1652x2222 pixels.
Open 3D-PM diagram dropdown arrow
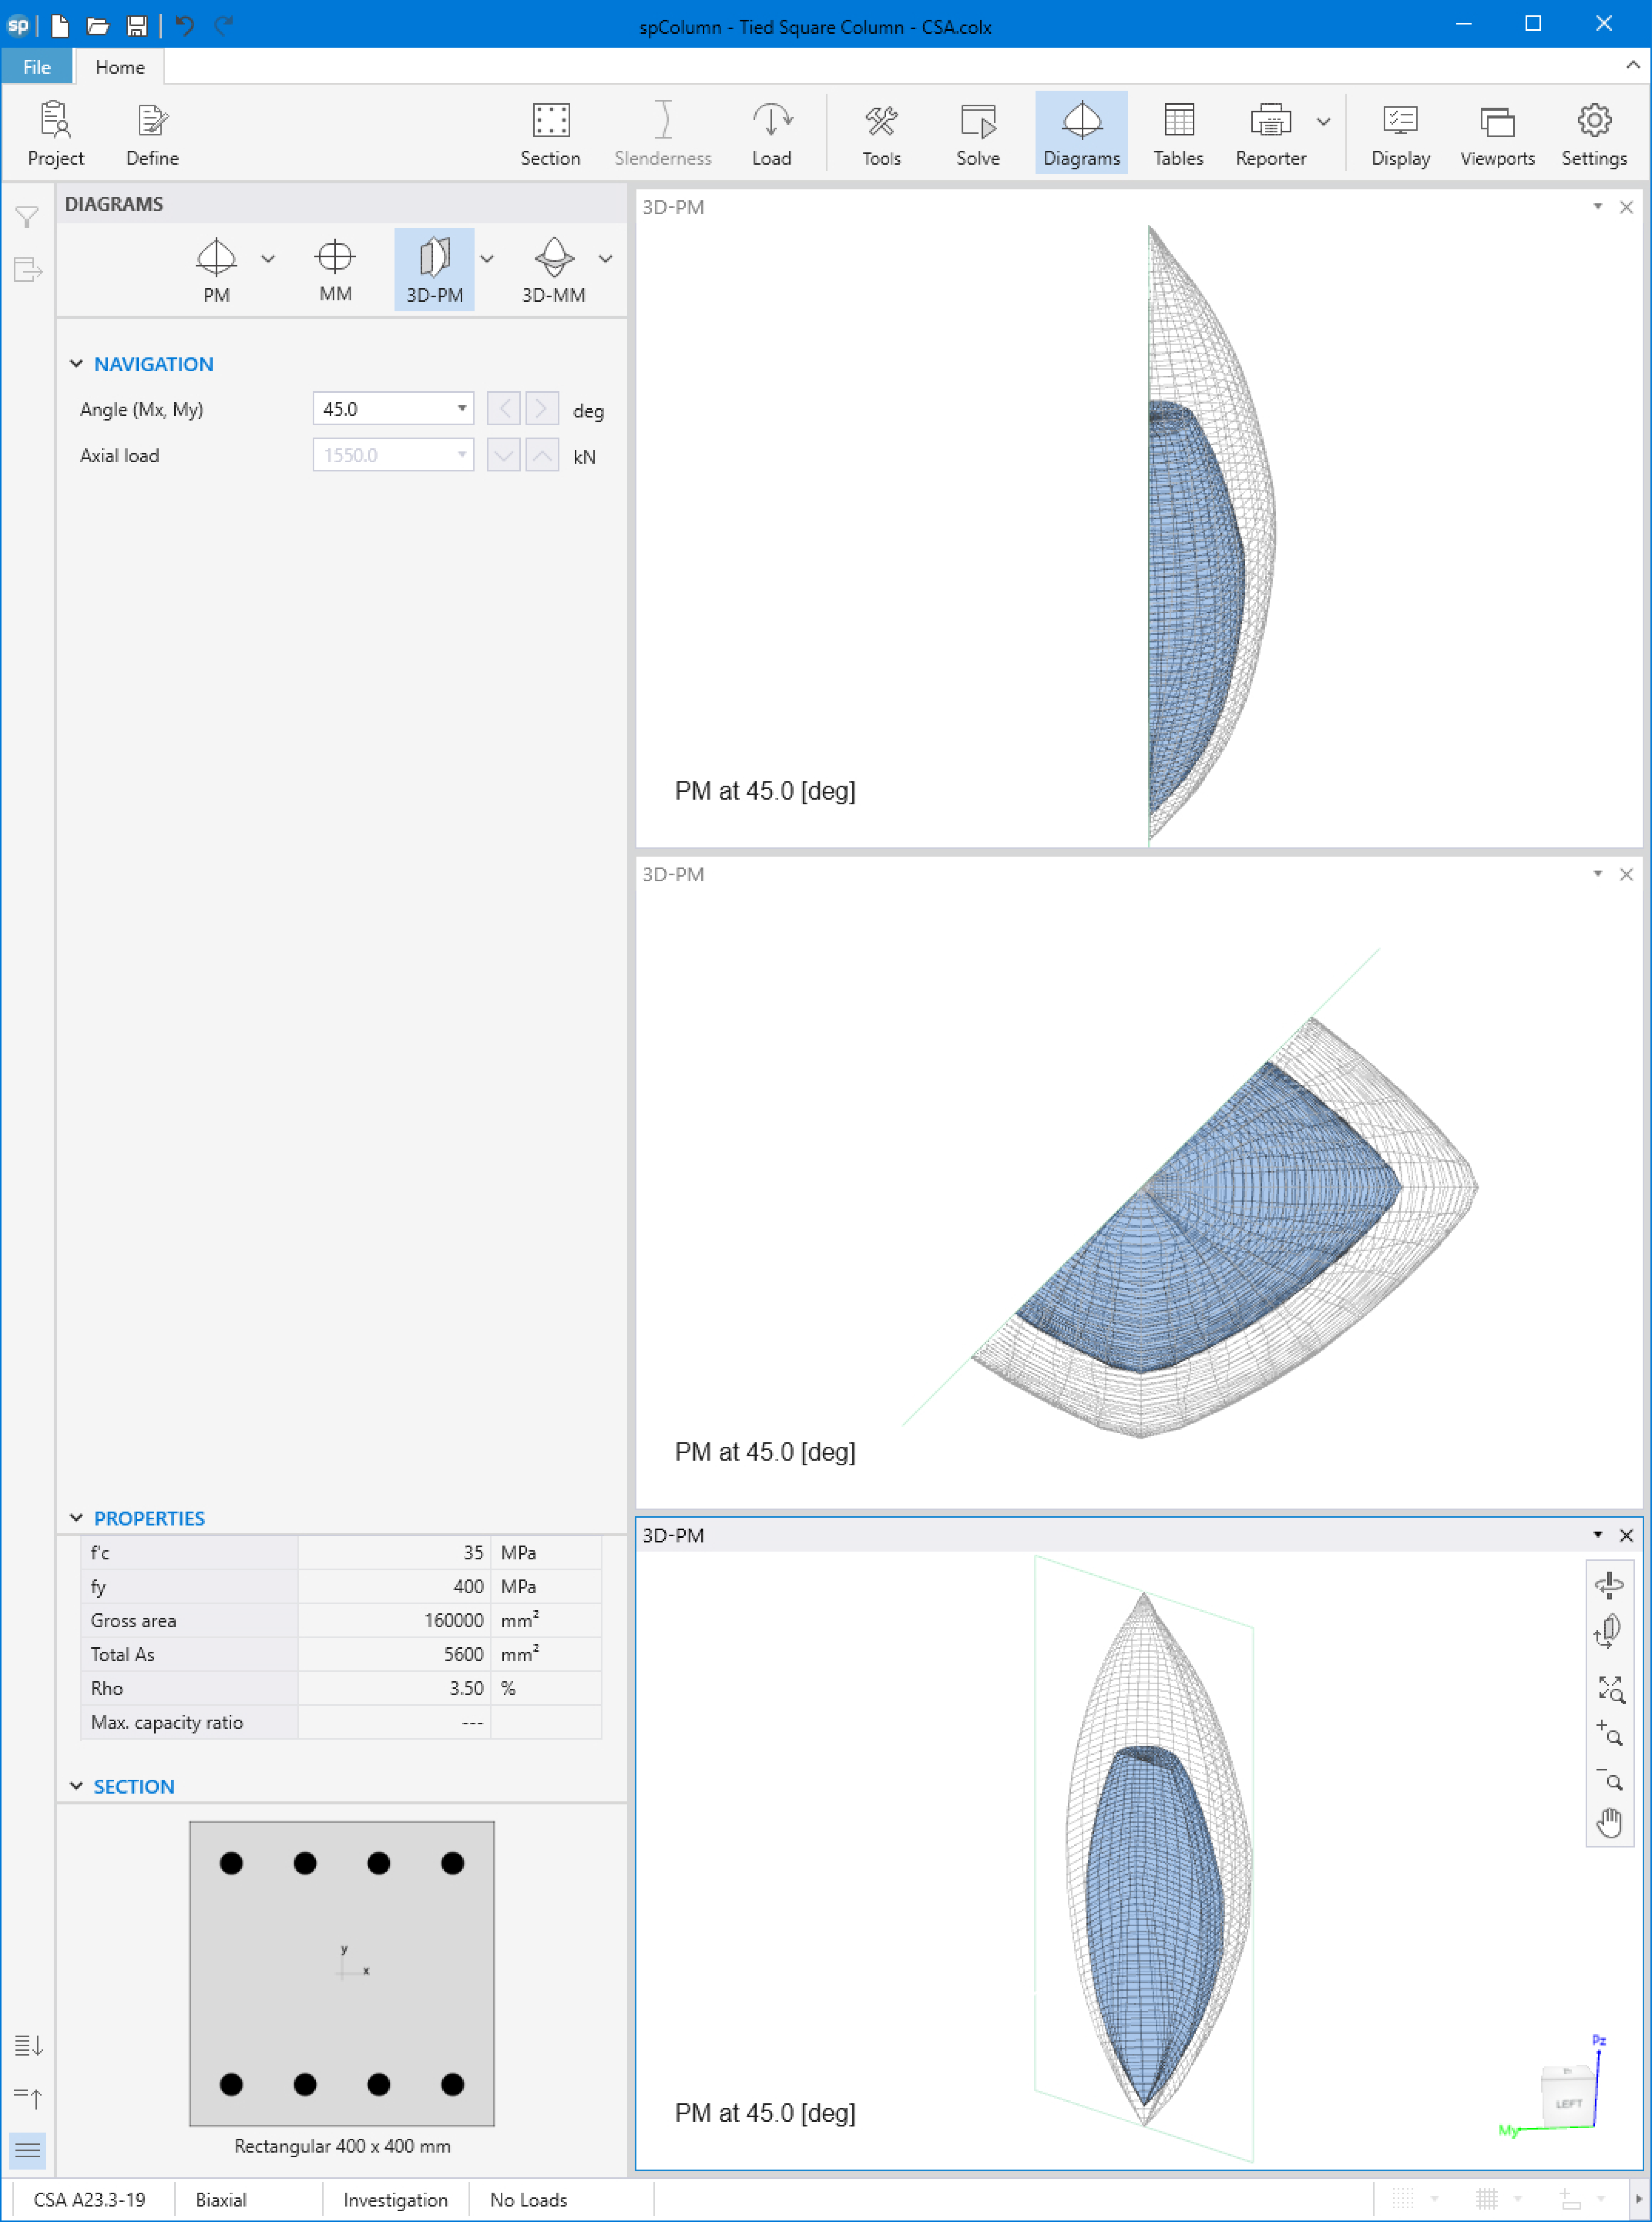pos(487,259)
